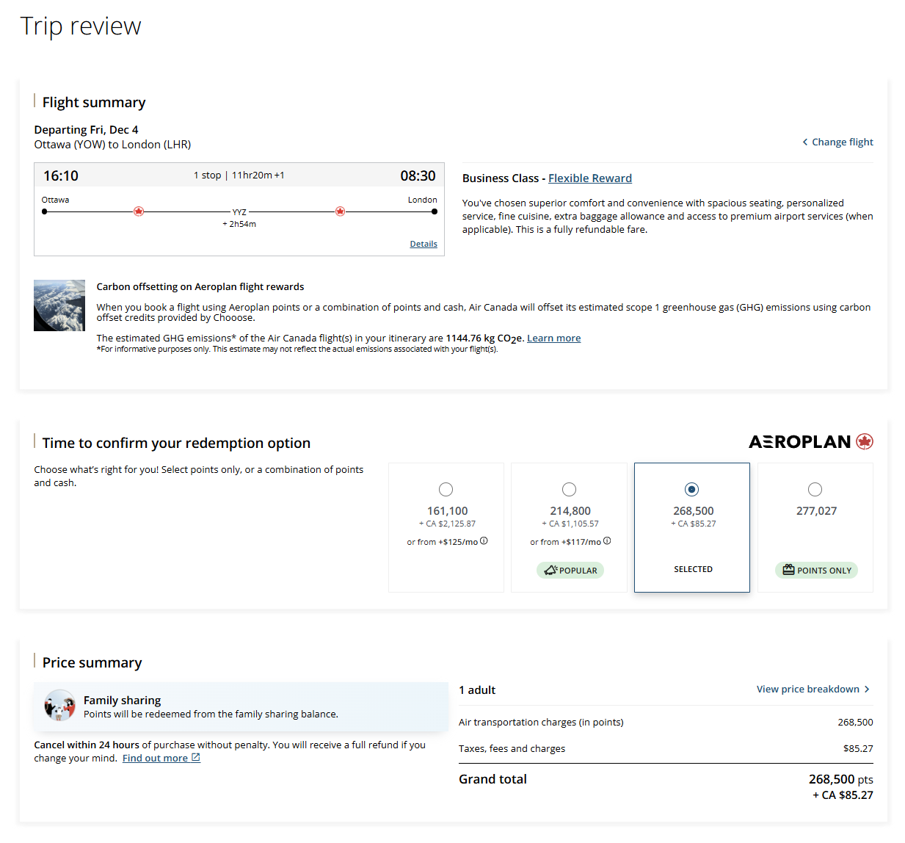The height and width of the screenshot is (843, 905).
Task: Select the 277,027 points only option
Action: 815,490
